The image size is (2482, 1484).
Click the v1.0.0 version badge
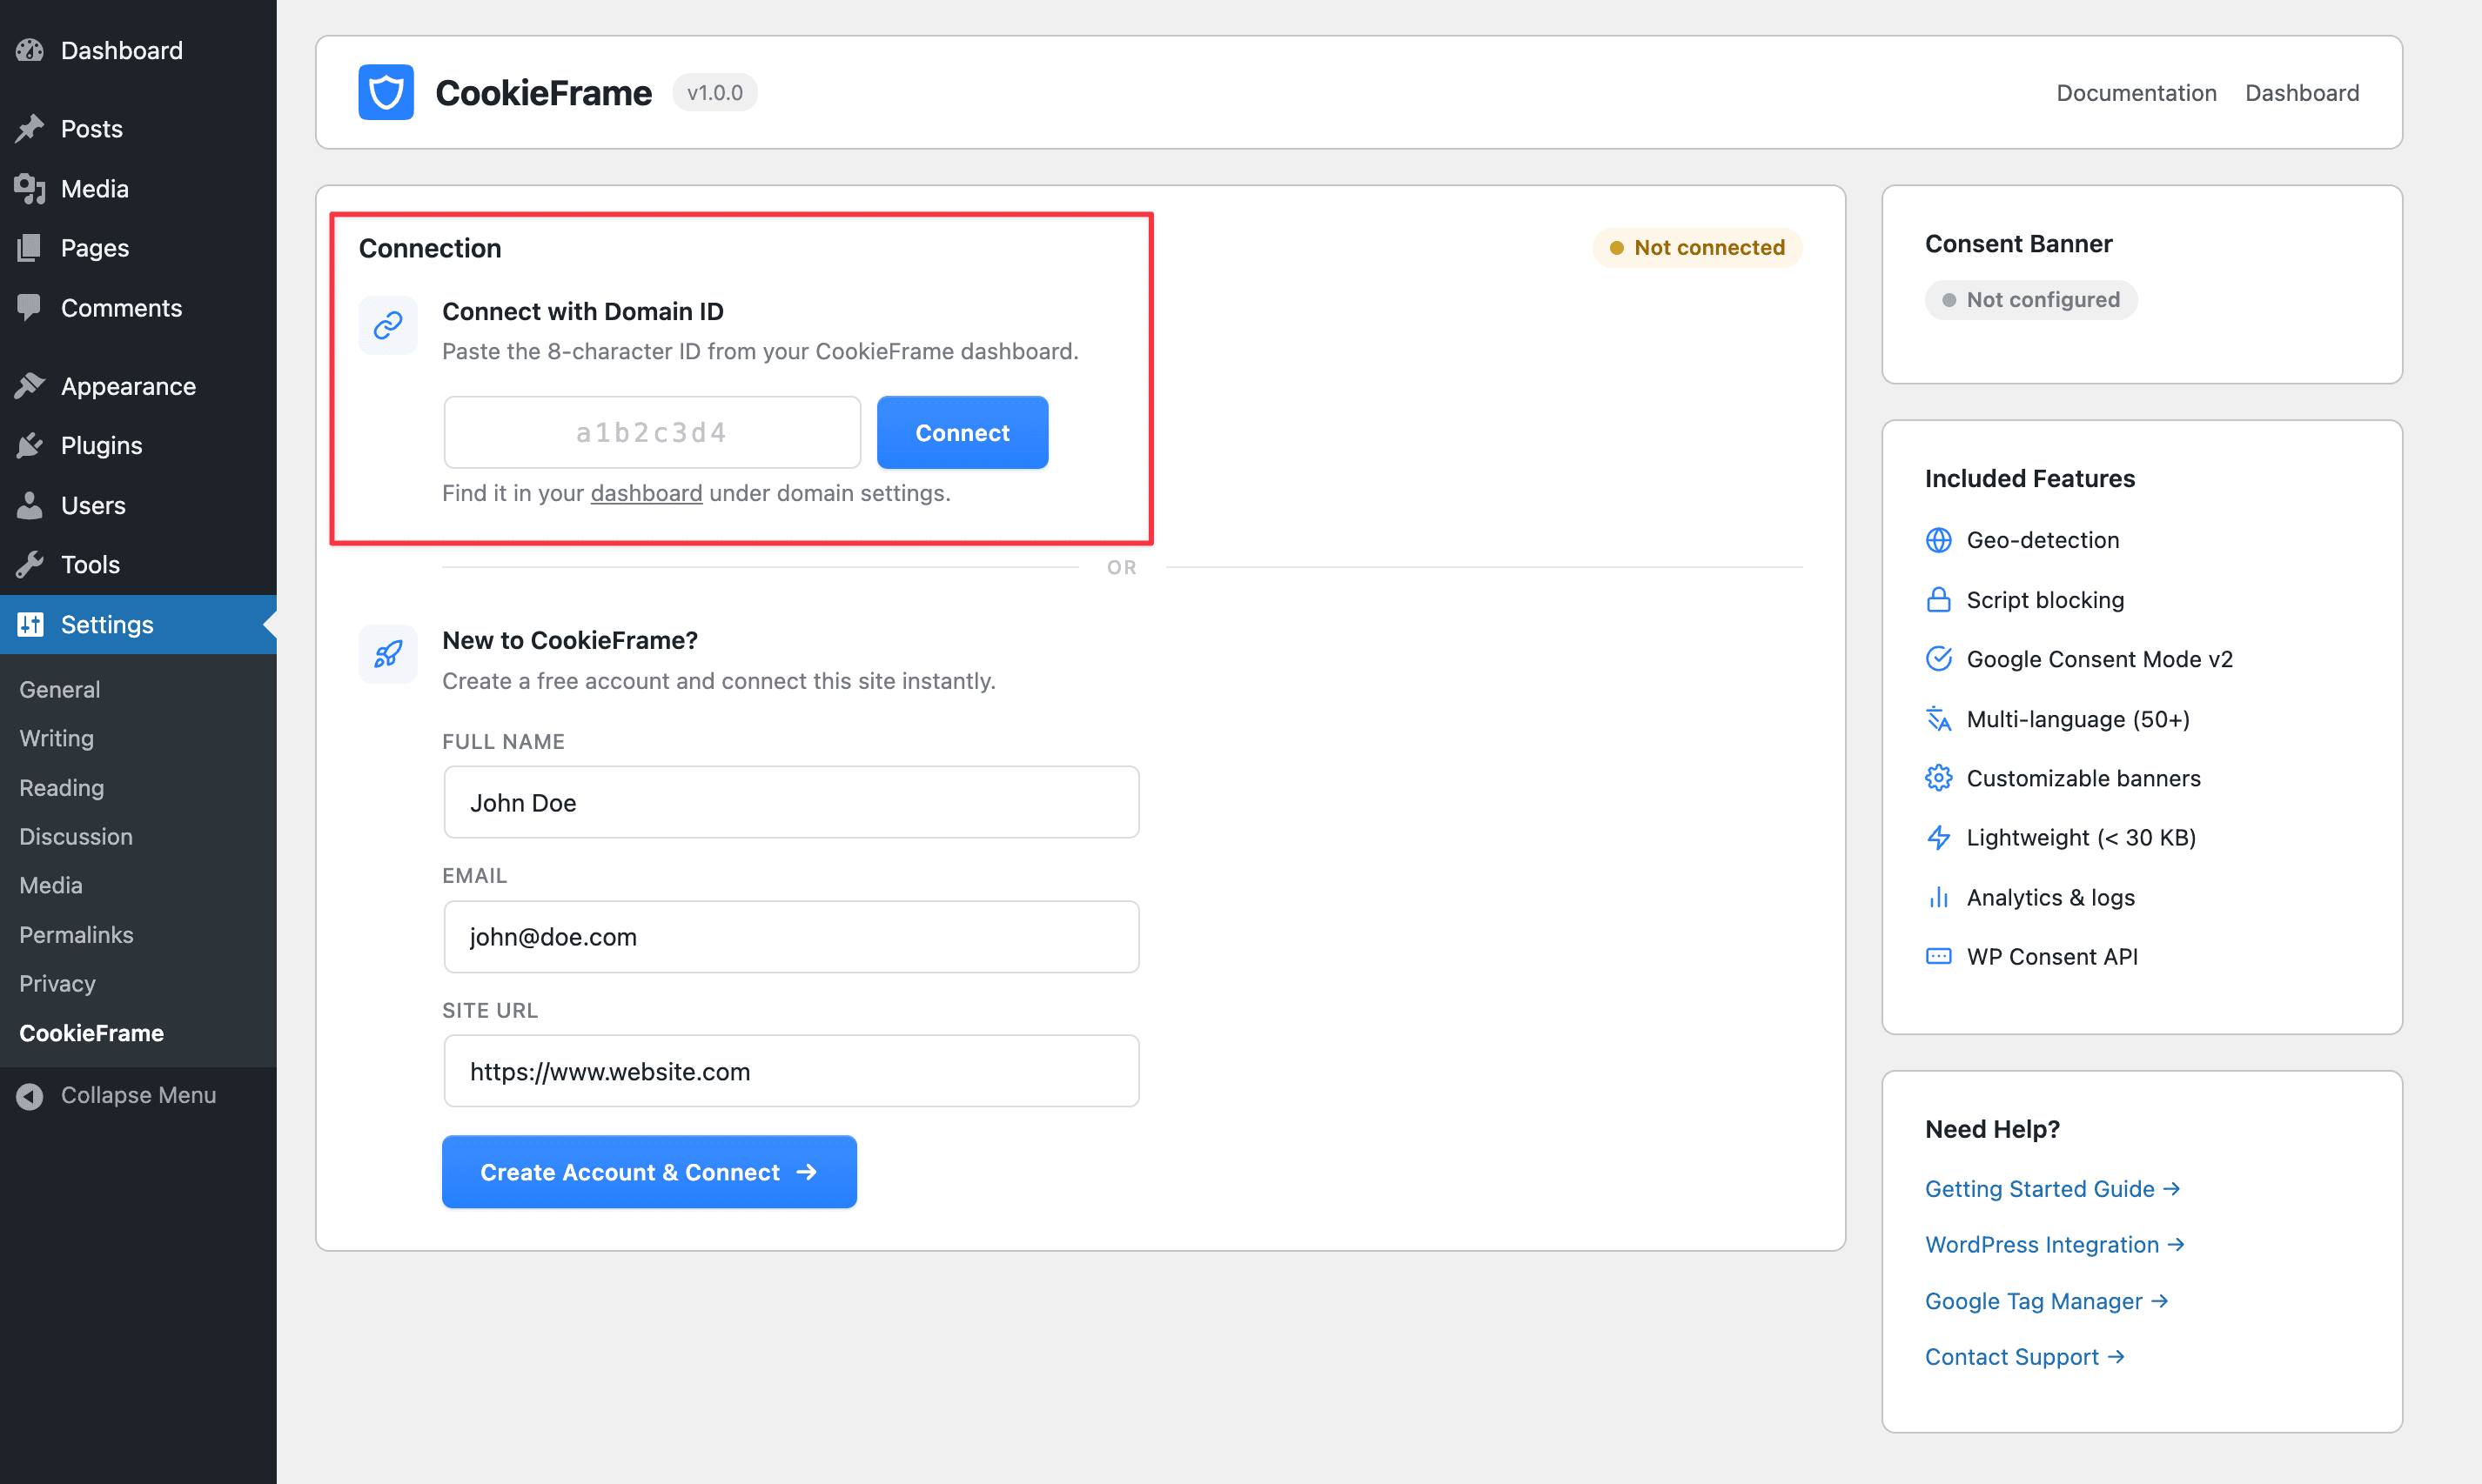click(714, 92)
